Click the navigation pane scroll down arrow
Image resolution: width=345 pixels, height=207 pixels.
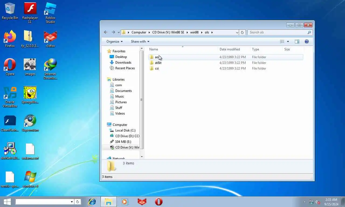142,156
